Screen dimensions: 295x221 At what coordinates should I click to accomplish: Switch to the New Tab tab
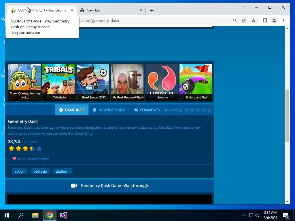pyautogui.click(x=111, y=10)
